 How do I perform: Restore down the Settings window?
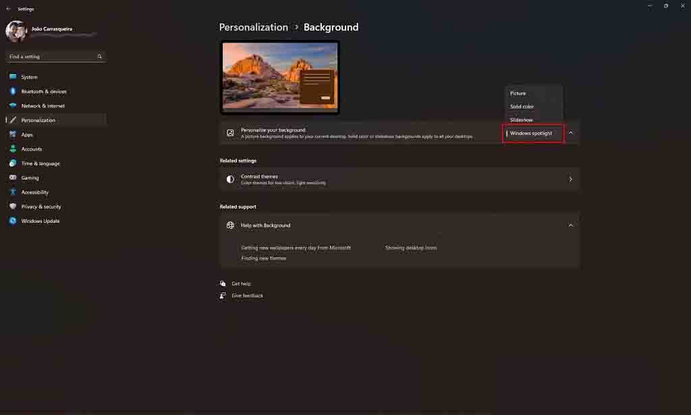pos(666,5)
